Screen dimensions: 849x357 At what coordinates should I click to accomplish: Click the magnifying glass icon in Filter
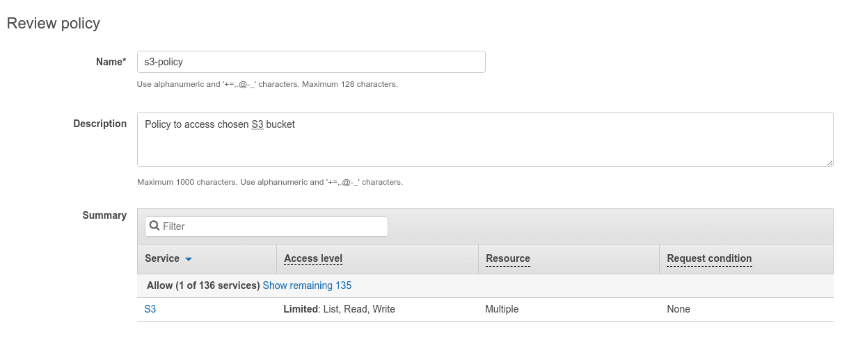(154, 226)
